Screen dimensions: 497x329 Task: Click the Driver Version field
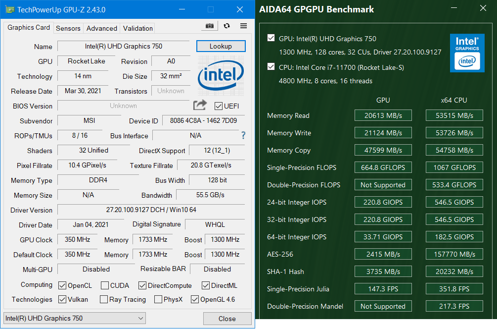click(151, 210)
